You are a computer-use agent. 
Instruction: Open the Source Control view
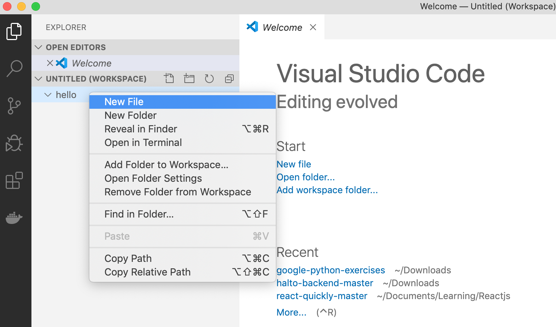click(x=15, y=106)
